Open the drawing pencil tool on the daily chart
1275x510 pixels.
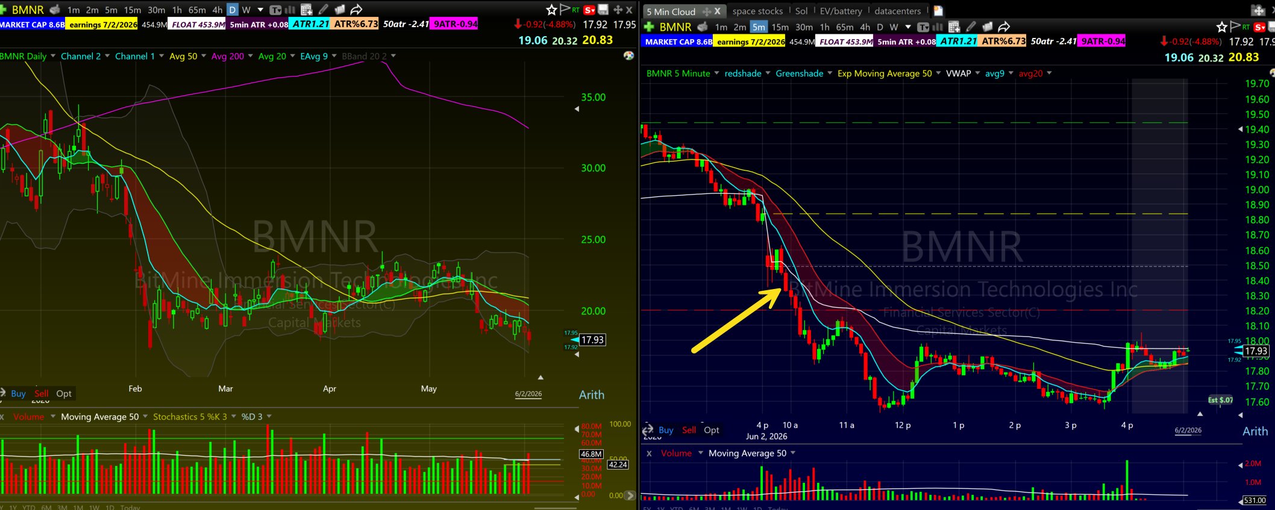[324, 10]
